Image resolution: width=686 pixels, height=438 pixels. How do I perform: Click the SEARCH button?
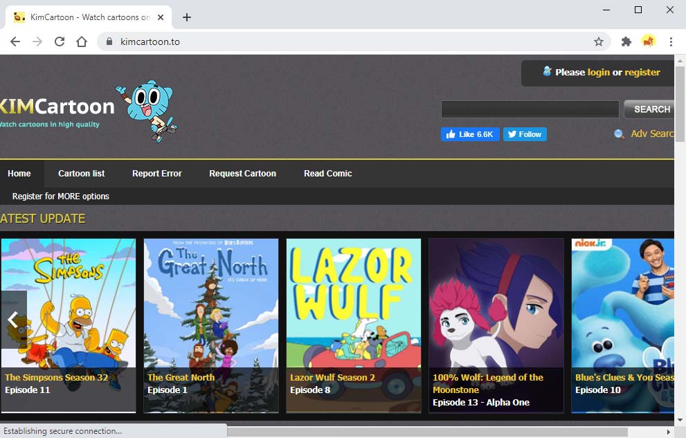[651, 109]
